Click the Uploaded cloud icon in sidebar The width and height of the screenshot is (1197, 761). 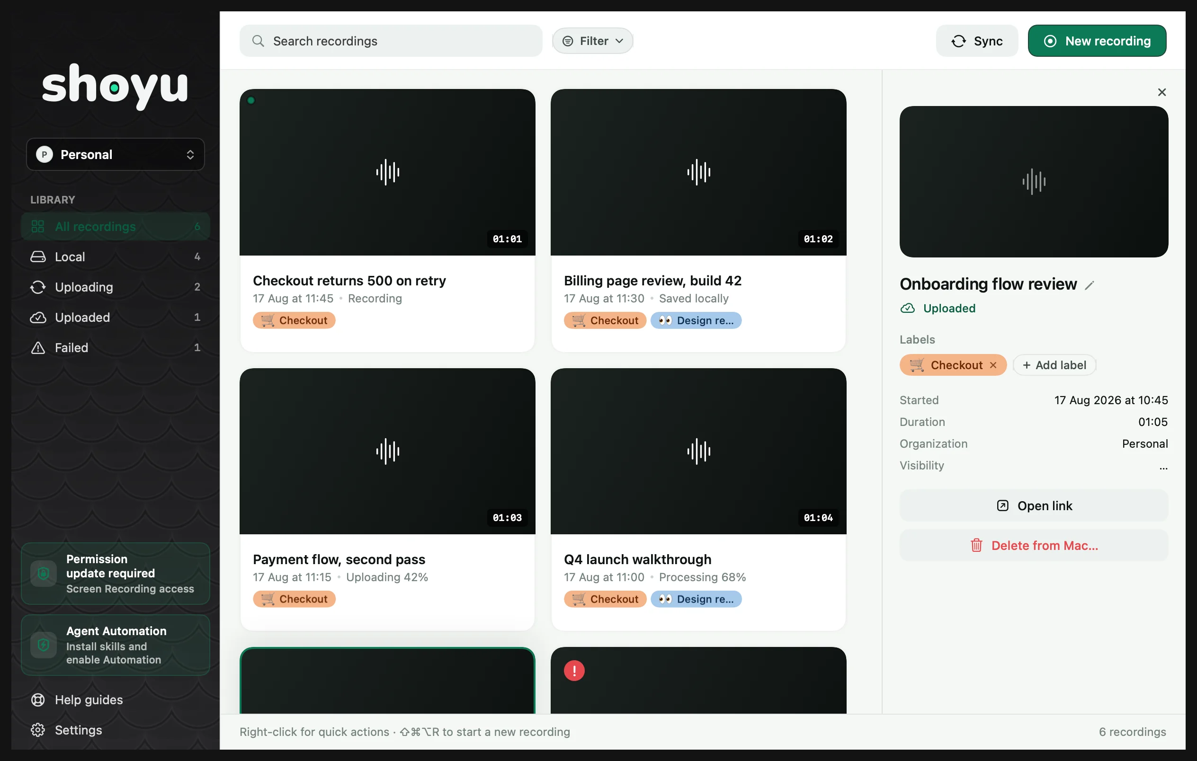pos(38,318)
